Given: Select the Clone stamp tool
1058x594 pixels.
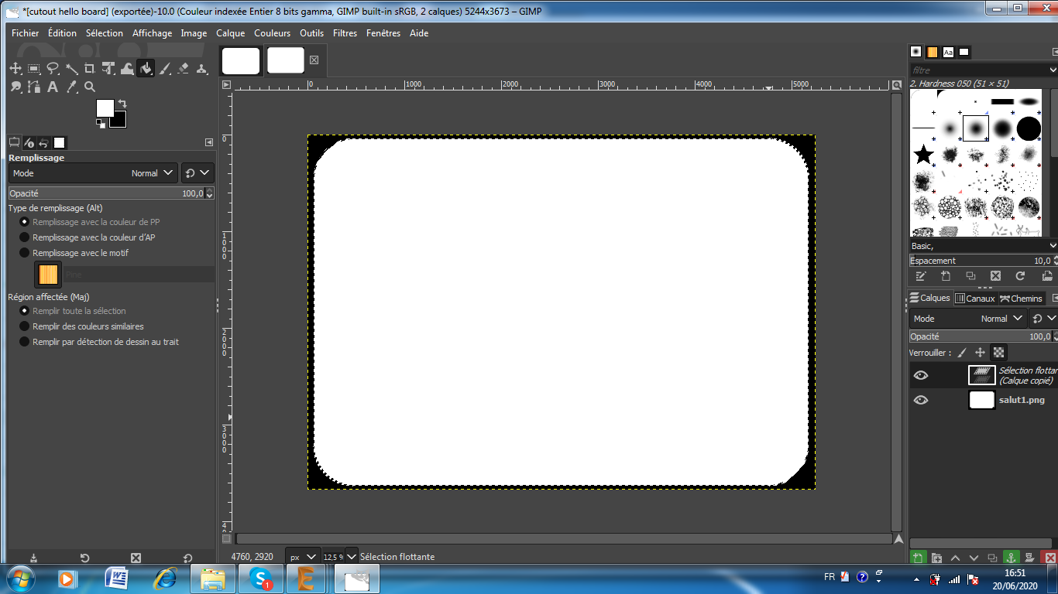Looking at the screenshot, I should tap(201, 69).
